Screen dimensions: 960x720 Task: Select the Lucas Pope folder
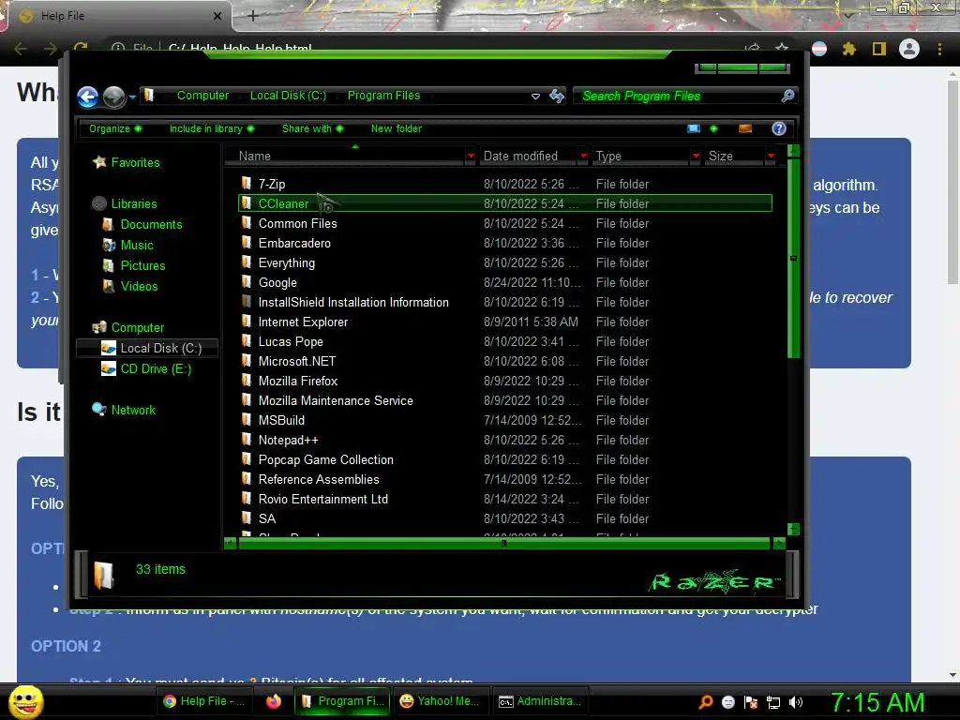(x=505, y=341)
